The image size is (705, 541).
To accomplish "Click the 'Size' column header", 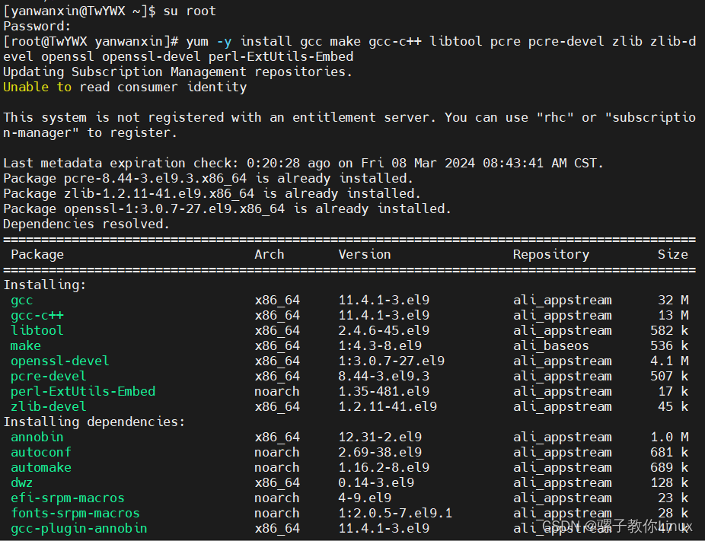I will pos(673,254).
